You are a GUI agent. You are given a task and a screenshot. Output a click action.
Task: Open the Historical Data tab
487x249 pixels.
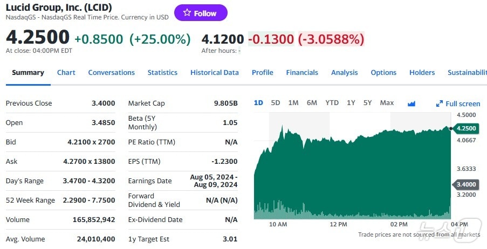point(214,73)
